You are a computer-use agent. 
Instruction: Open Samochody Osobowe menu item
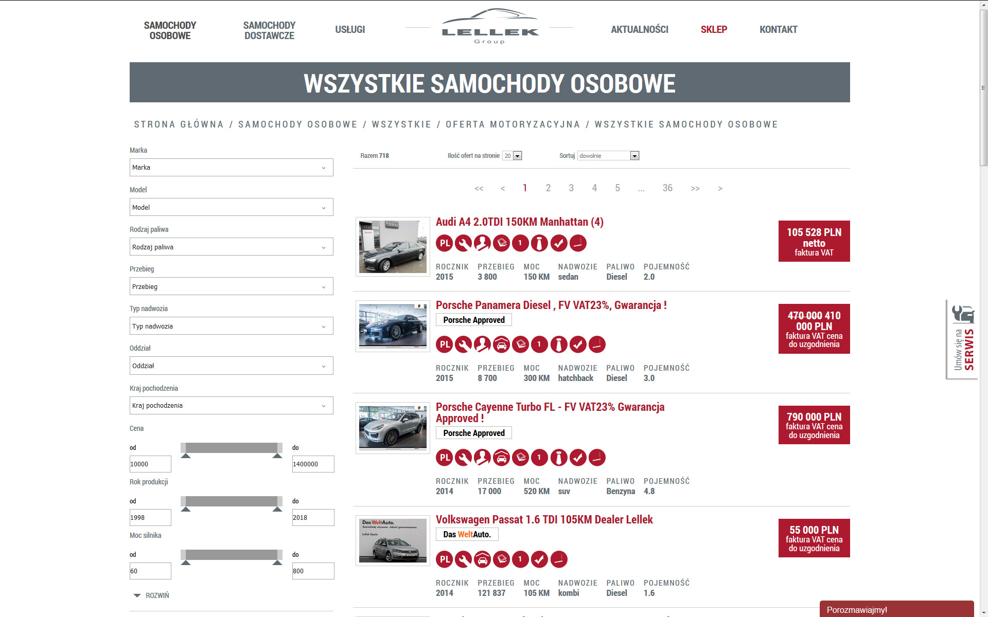click(x=170, y=30)
